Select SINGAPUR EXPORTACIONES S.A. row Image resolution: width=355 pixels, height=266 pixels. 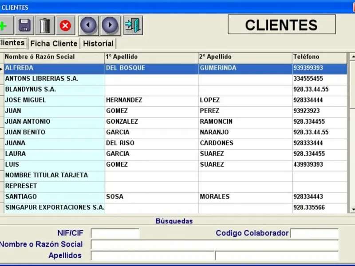pos(175,207)
